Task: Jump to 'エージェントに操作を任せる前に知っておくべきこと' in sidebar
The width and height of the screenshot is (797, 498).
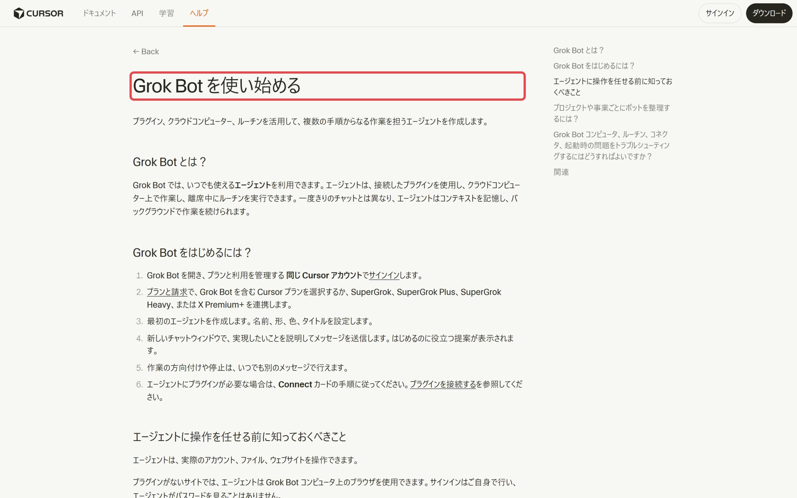Action: pyautogui.click(x=613, y=87)
